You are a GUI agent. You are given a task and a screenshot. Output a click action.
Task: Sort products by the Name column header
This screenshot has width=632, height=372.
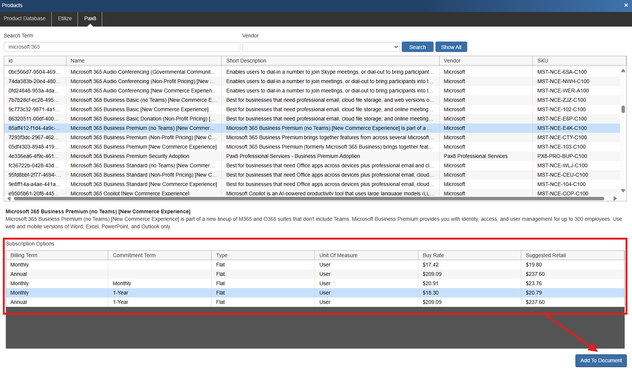click(143, 61)
